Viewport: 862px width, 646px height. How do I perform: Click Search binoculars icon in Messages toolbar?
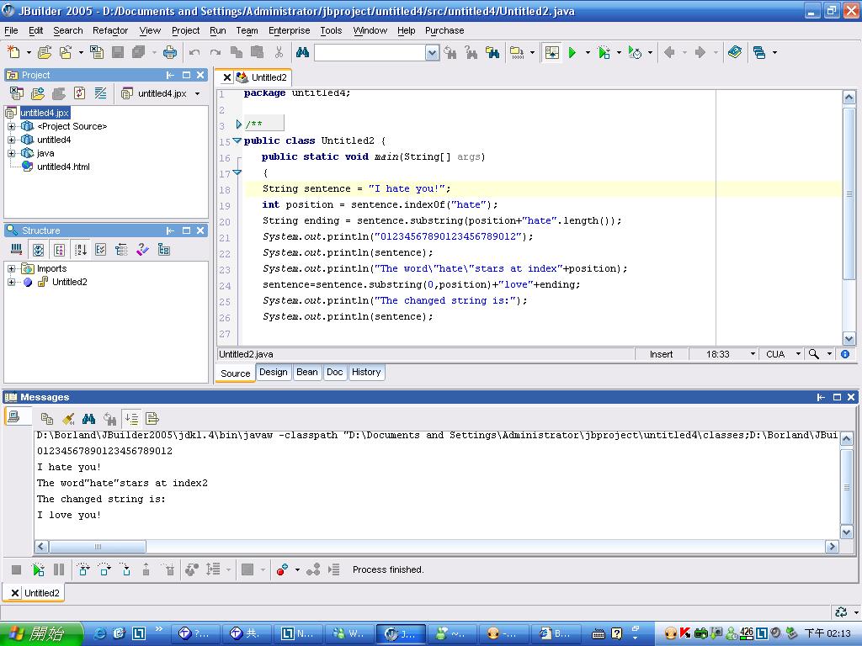88,419
